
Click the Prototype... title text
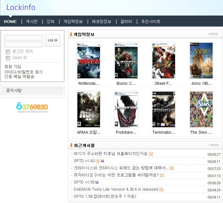(x=126, y=132)
